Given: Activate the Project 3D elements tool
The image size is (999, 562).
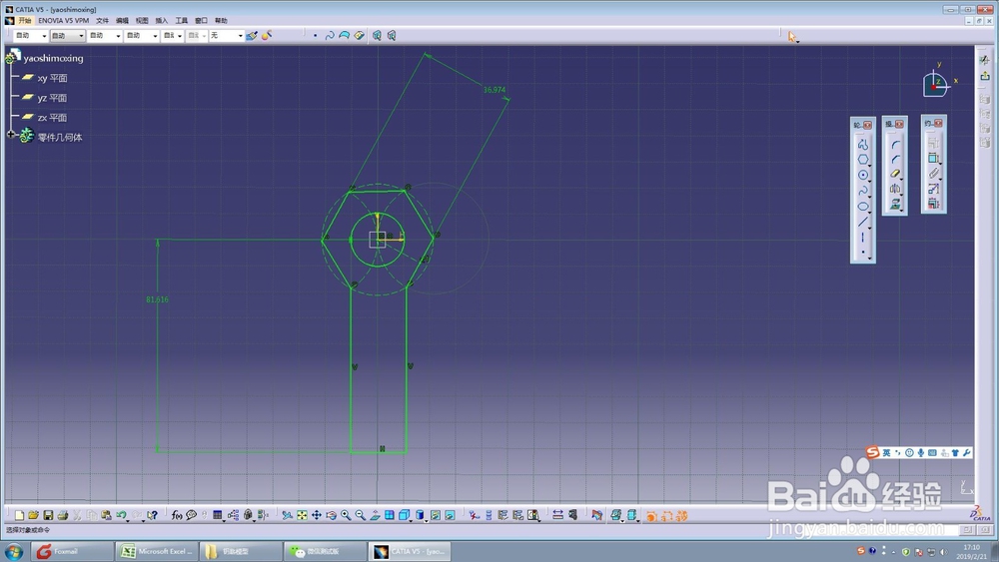Looking at the screenshot, I should pos(895,204).
